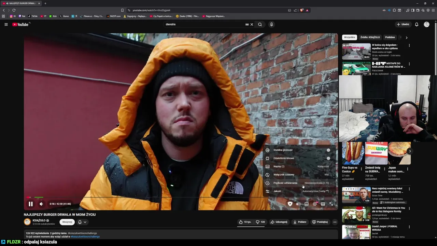
Task: Open the Brave Wallet icon
Action: tap(418, 10)
